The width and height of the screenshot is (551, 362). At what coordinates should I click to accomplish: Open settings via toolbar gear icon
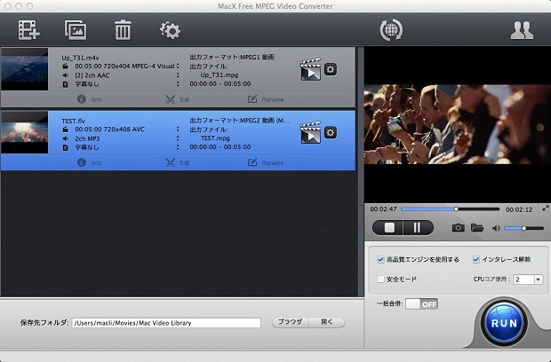point(170,30)
